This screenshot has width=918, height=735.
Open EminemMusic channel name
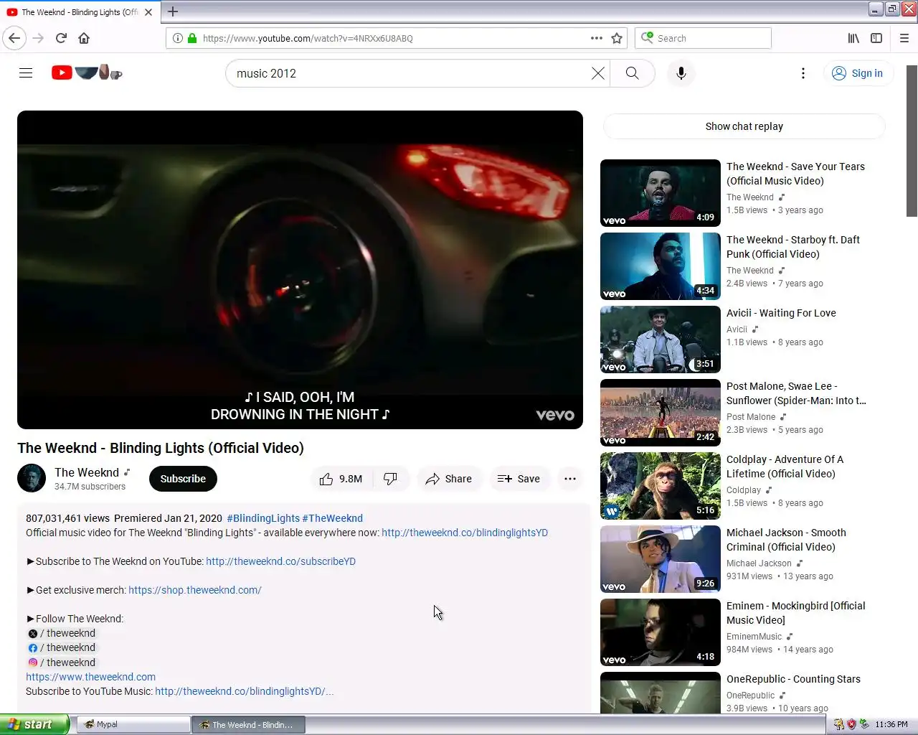click(x=754, y=637)
